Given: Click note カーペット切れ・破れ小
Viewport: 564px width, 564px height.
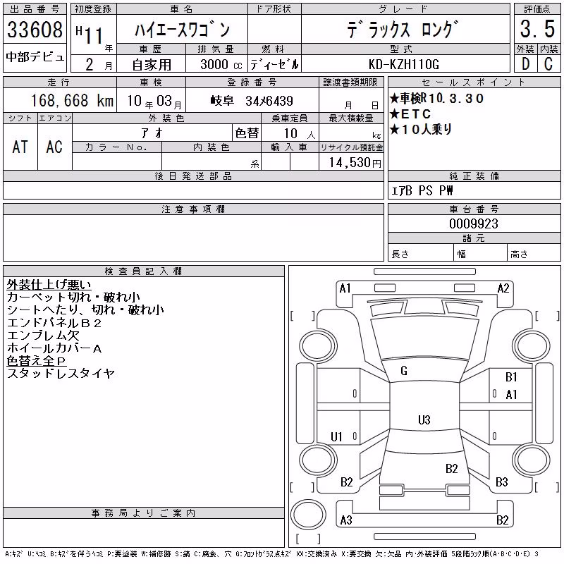Looking at the screenshot, I should (73, 297).
